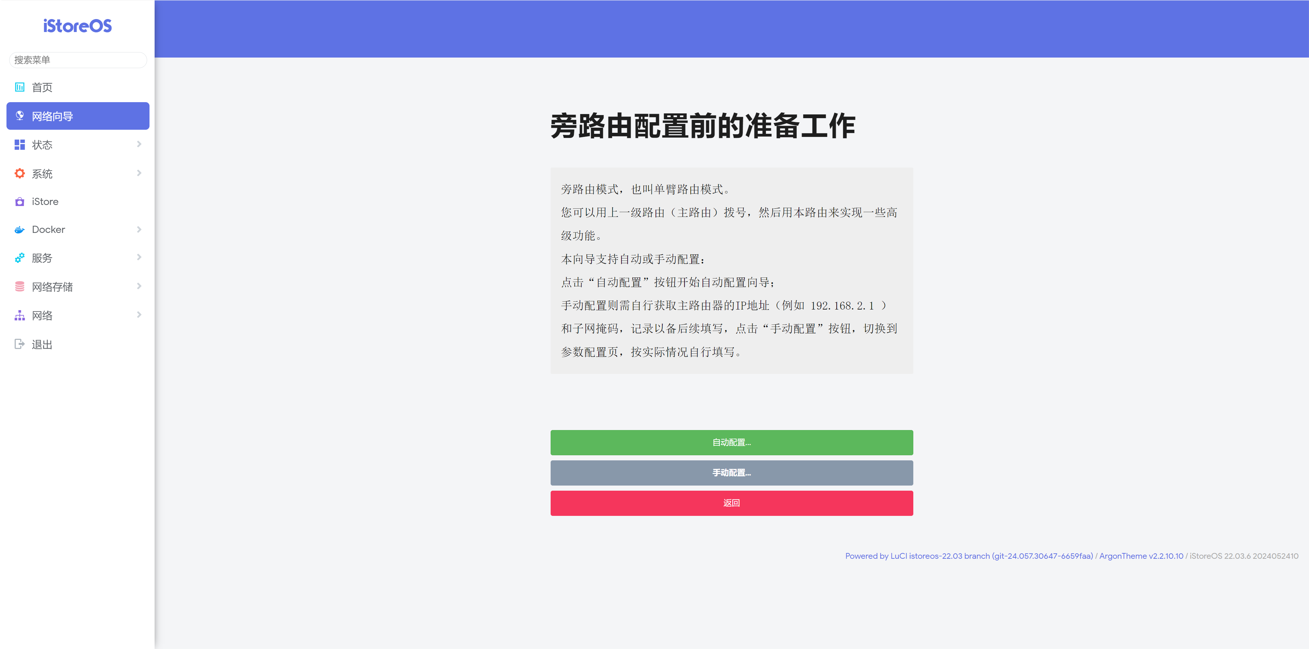Click the network storage database icon
The width and height of the screenshot is (1309, 649).
[19, 287]
